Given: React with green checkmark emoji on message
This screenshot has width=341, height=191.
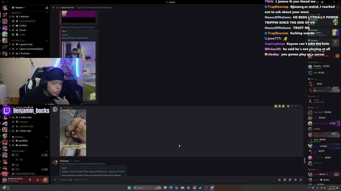Looking at the screenshot, I should click(x=276, y=106).
